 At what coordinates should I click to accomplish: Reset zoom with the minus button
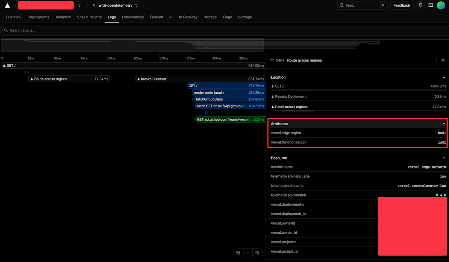248,253
